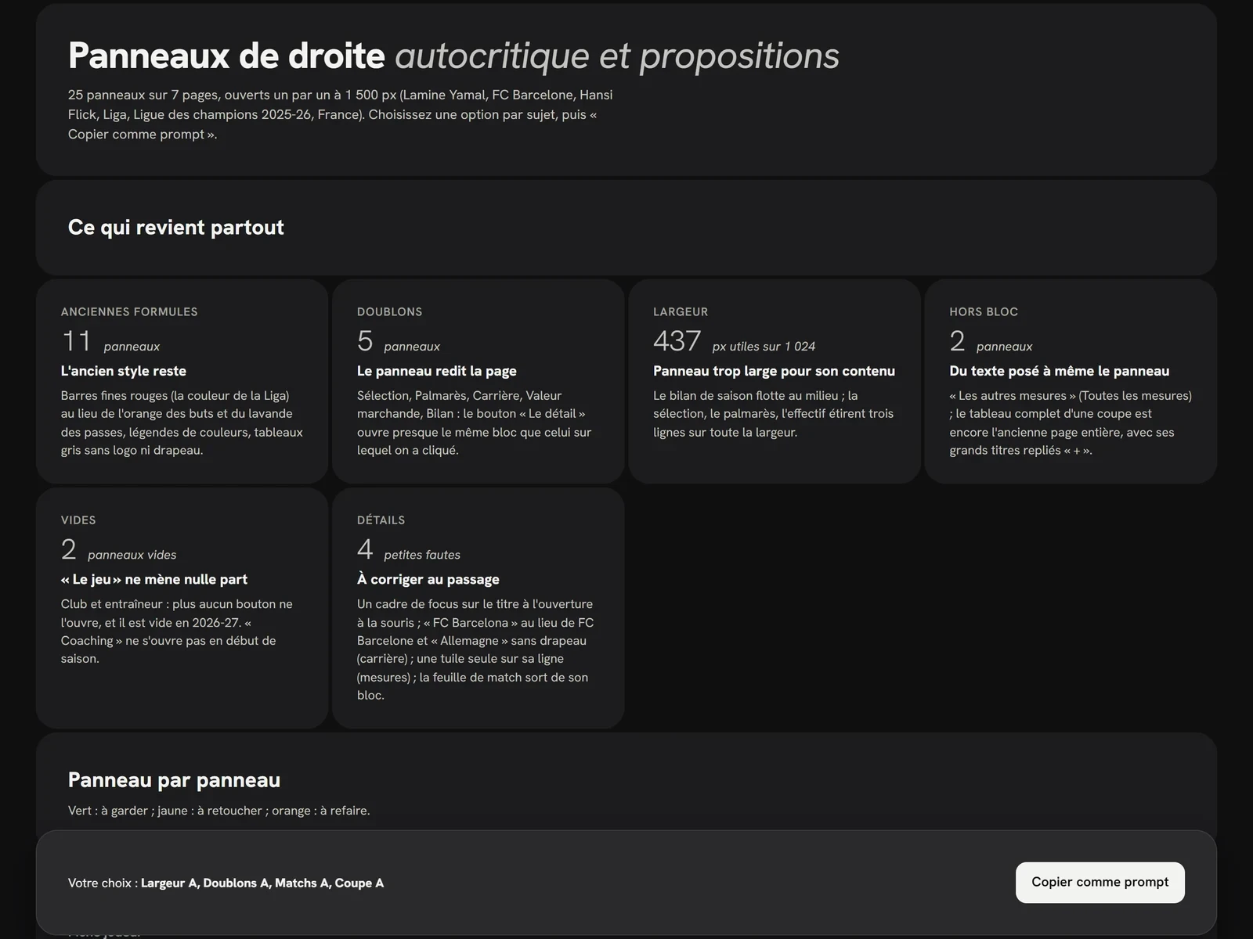Click the "437" width figure
1253x939 pixels.
677,341
